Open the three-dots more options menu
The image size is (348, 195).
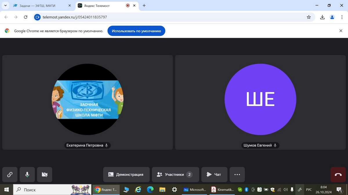[x=237, y=174]
